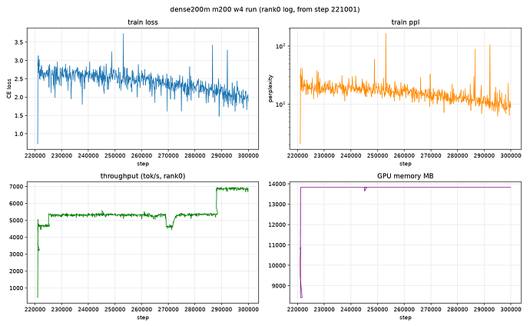This screenshot has width=530, height=326.
Task: Click the 13000 tick on GPU memory axis
Action: point(278,205)
